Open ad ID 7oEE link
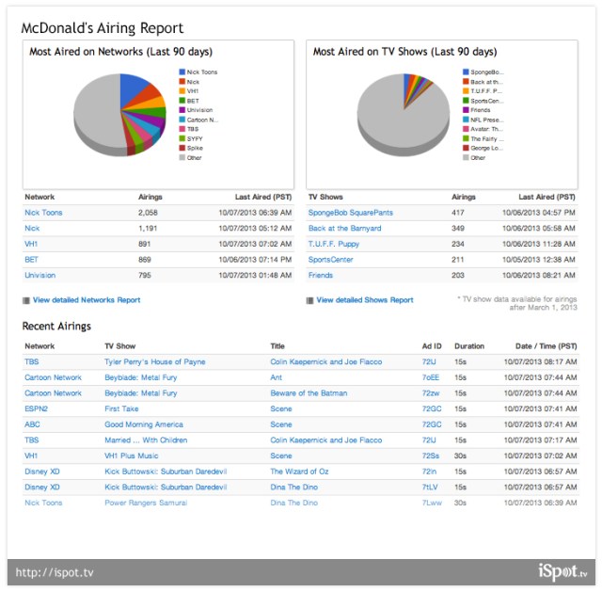The width and height of the screenshot is (602, 592). pos(431,377)
